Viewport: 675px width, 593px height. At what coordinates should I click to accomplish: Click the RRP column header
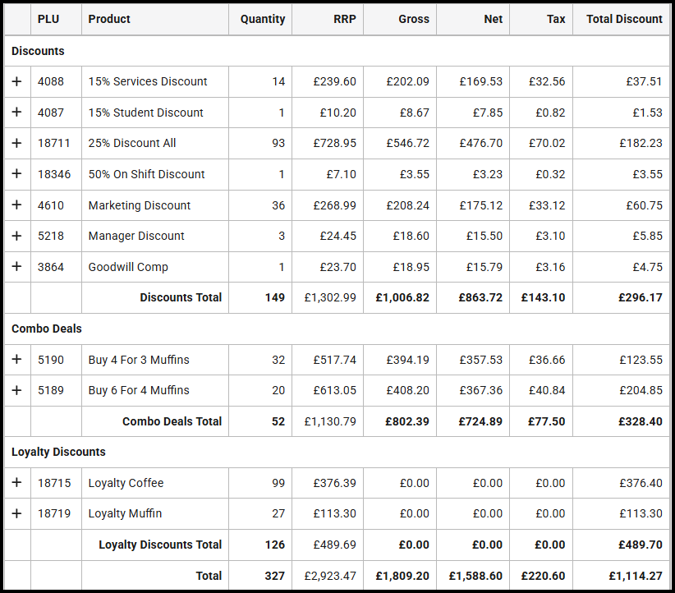[345, 19]
